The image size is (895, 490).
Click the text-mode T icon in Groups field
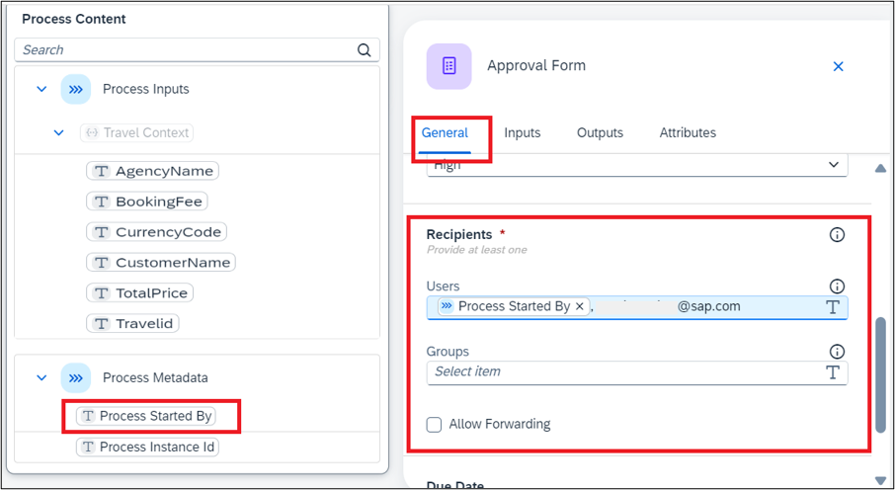point(833,372)
